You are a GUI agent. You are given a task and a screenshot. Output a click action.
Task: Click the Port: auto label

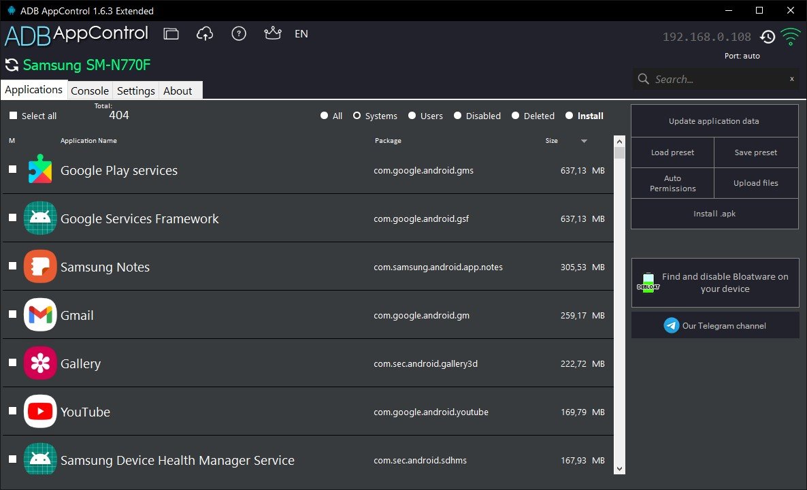coord(742,56)
